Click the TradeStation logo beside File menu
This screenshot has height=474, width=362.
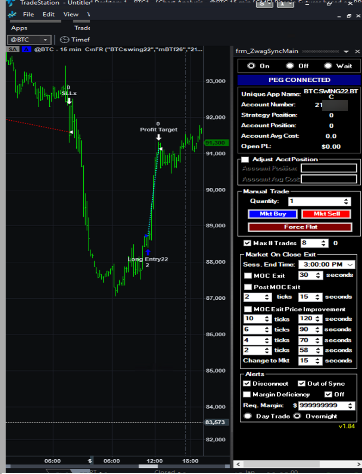coord(12,15)
